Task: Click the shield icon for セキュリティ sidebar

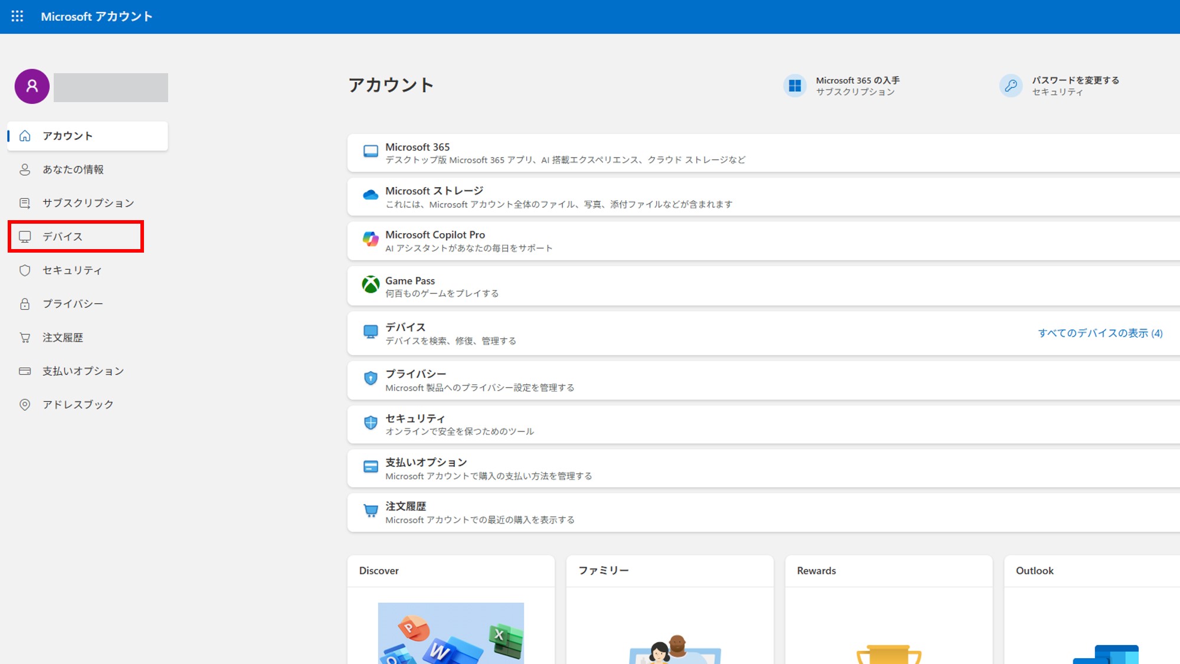Action: point(25,270)
